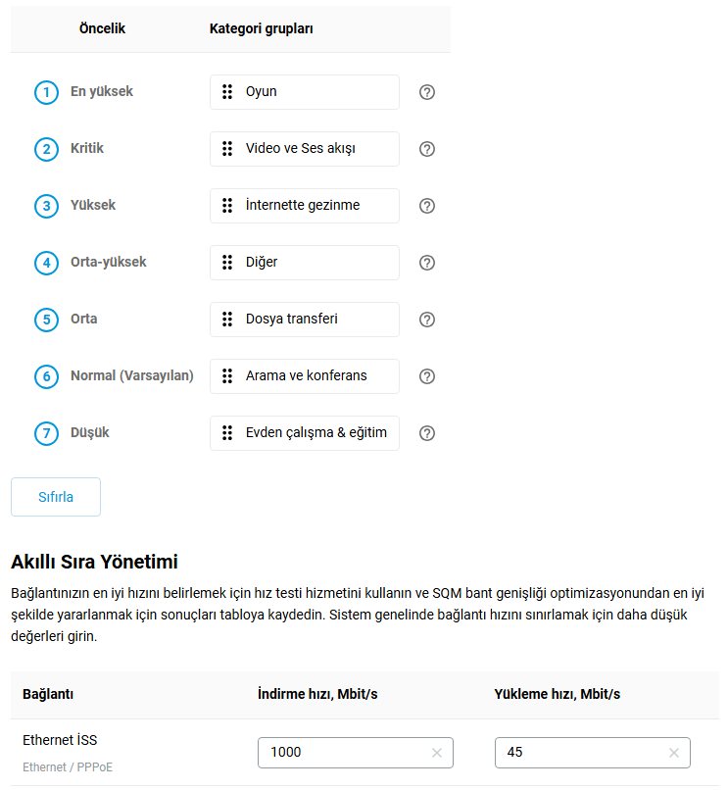This screenshot has height=790, width=728.
Task: Clear the download speed 1000 field
Action: tap(437, 753)
